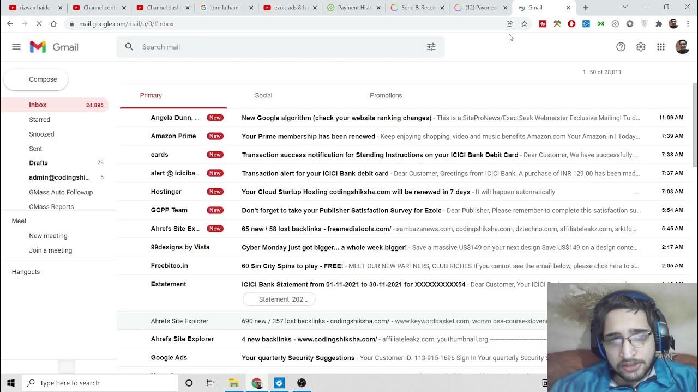
Task: Expand the browser tab search dropdown
Action: point(625,8)
